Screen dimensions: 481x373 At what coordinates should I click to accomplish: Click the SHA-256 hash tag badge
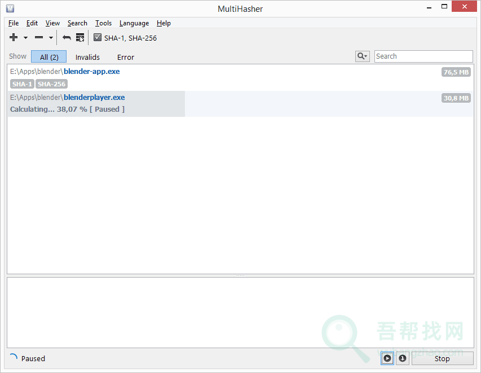(51, 84)
